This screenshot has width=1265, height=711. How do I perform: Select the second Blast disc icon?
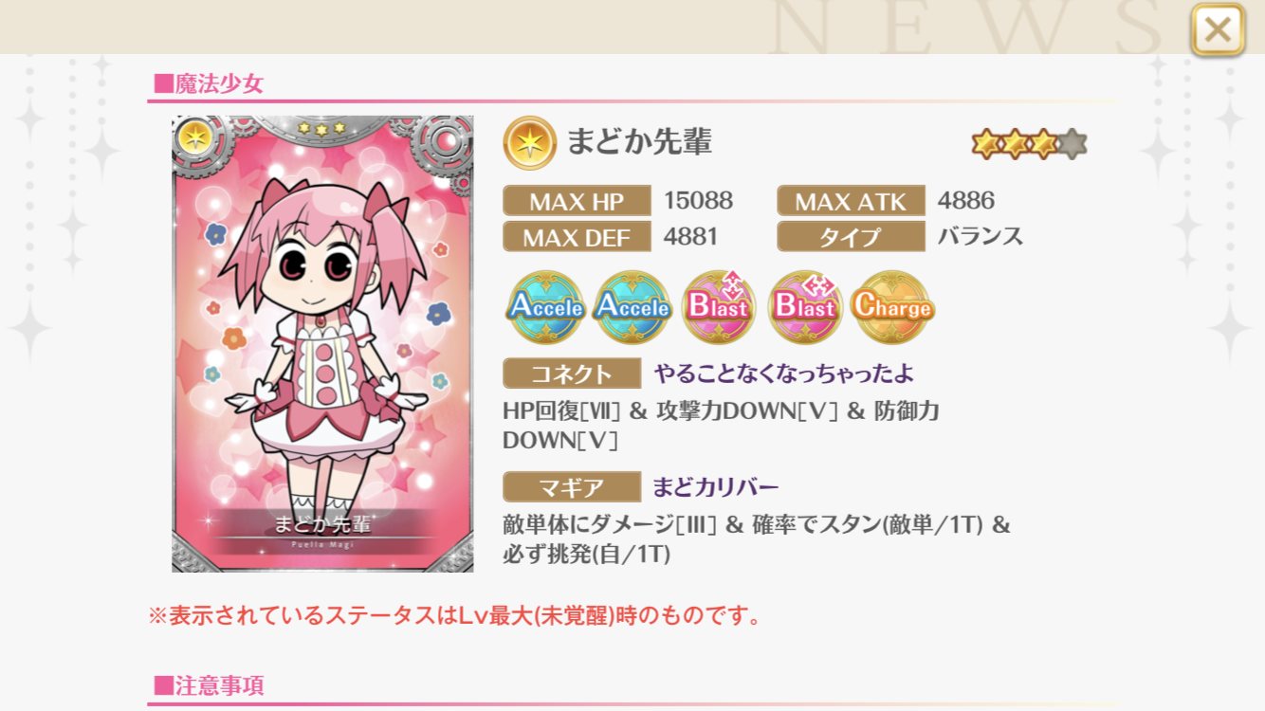point(805,307)
